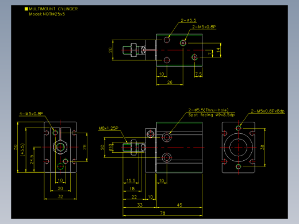299x224 pixels.
Task: Pick the "ø10" rod diameter dimension
Action: [x=110, y=148]
